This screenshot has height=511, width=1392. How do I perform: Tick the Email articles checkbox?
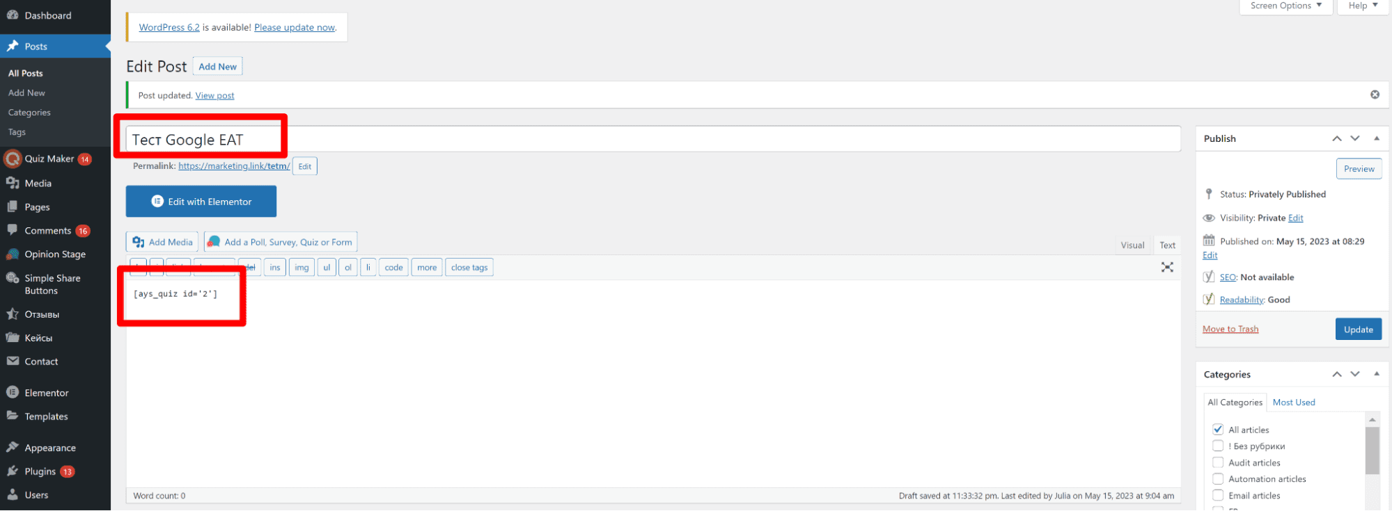click(x=1218, y=495)
